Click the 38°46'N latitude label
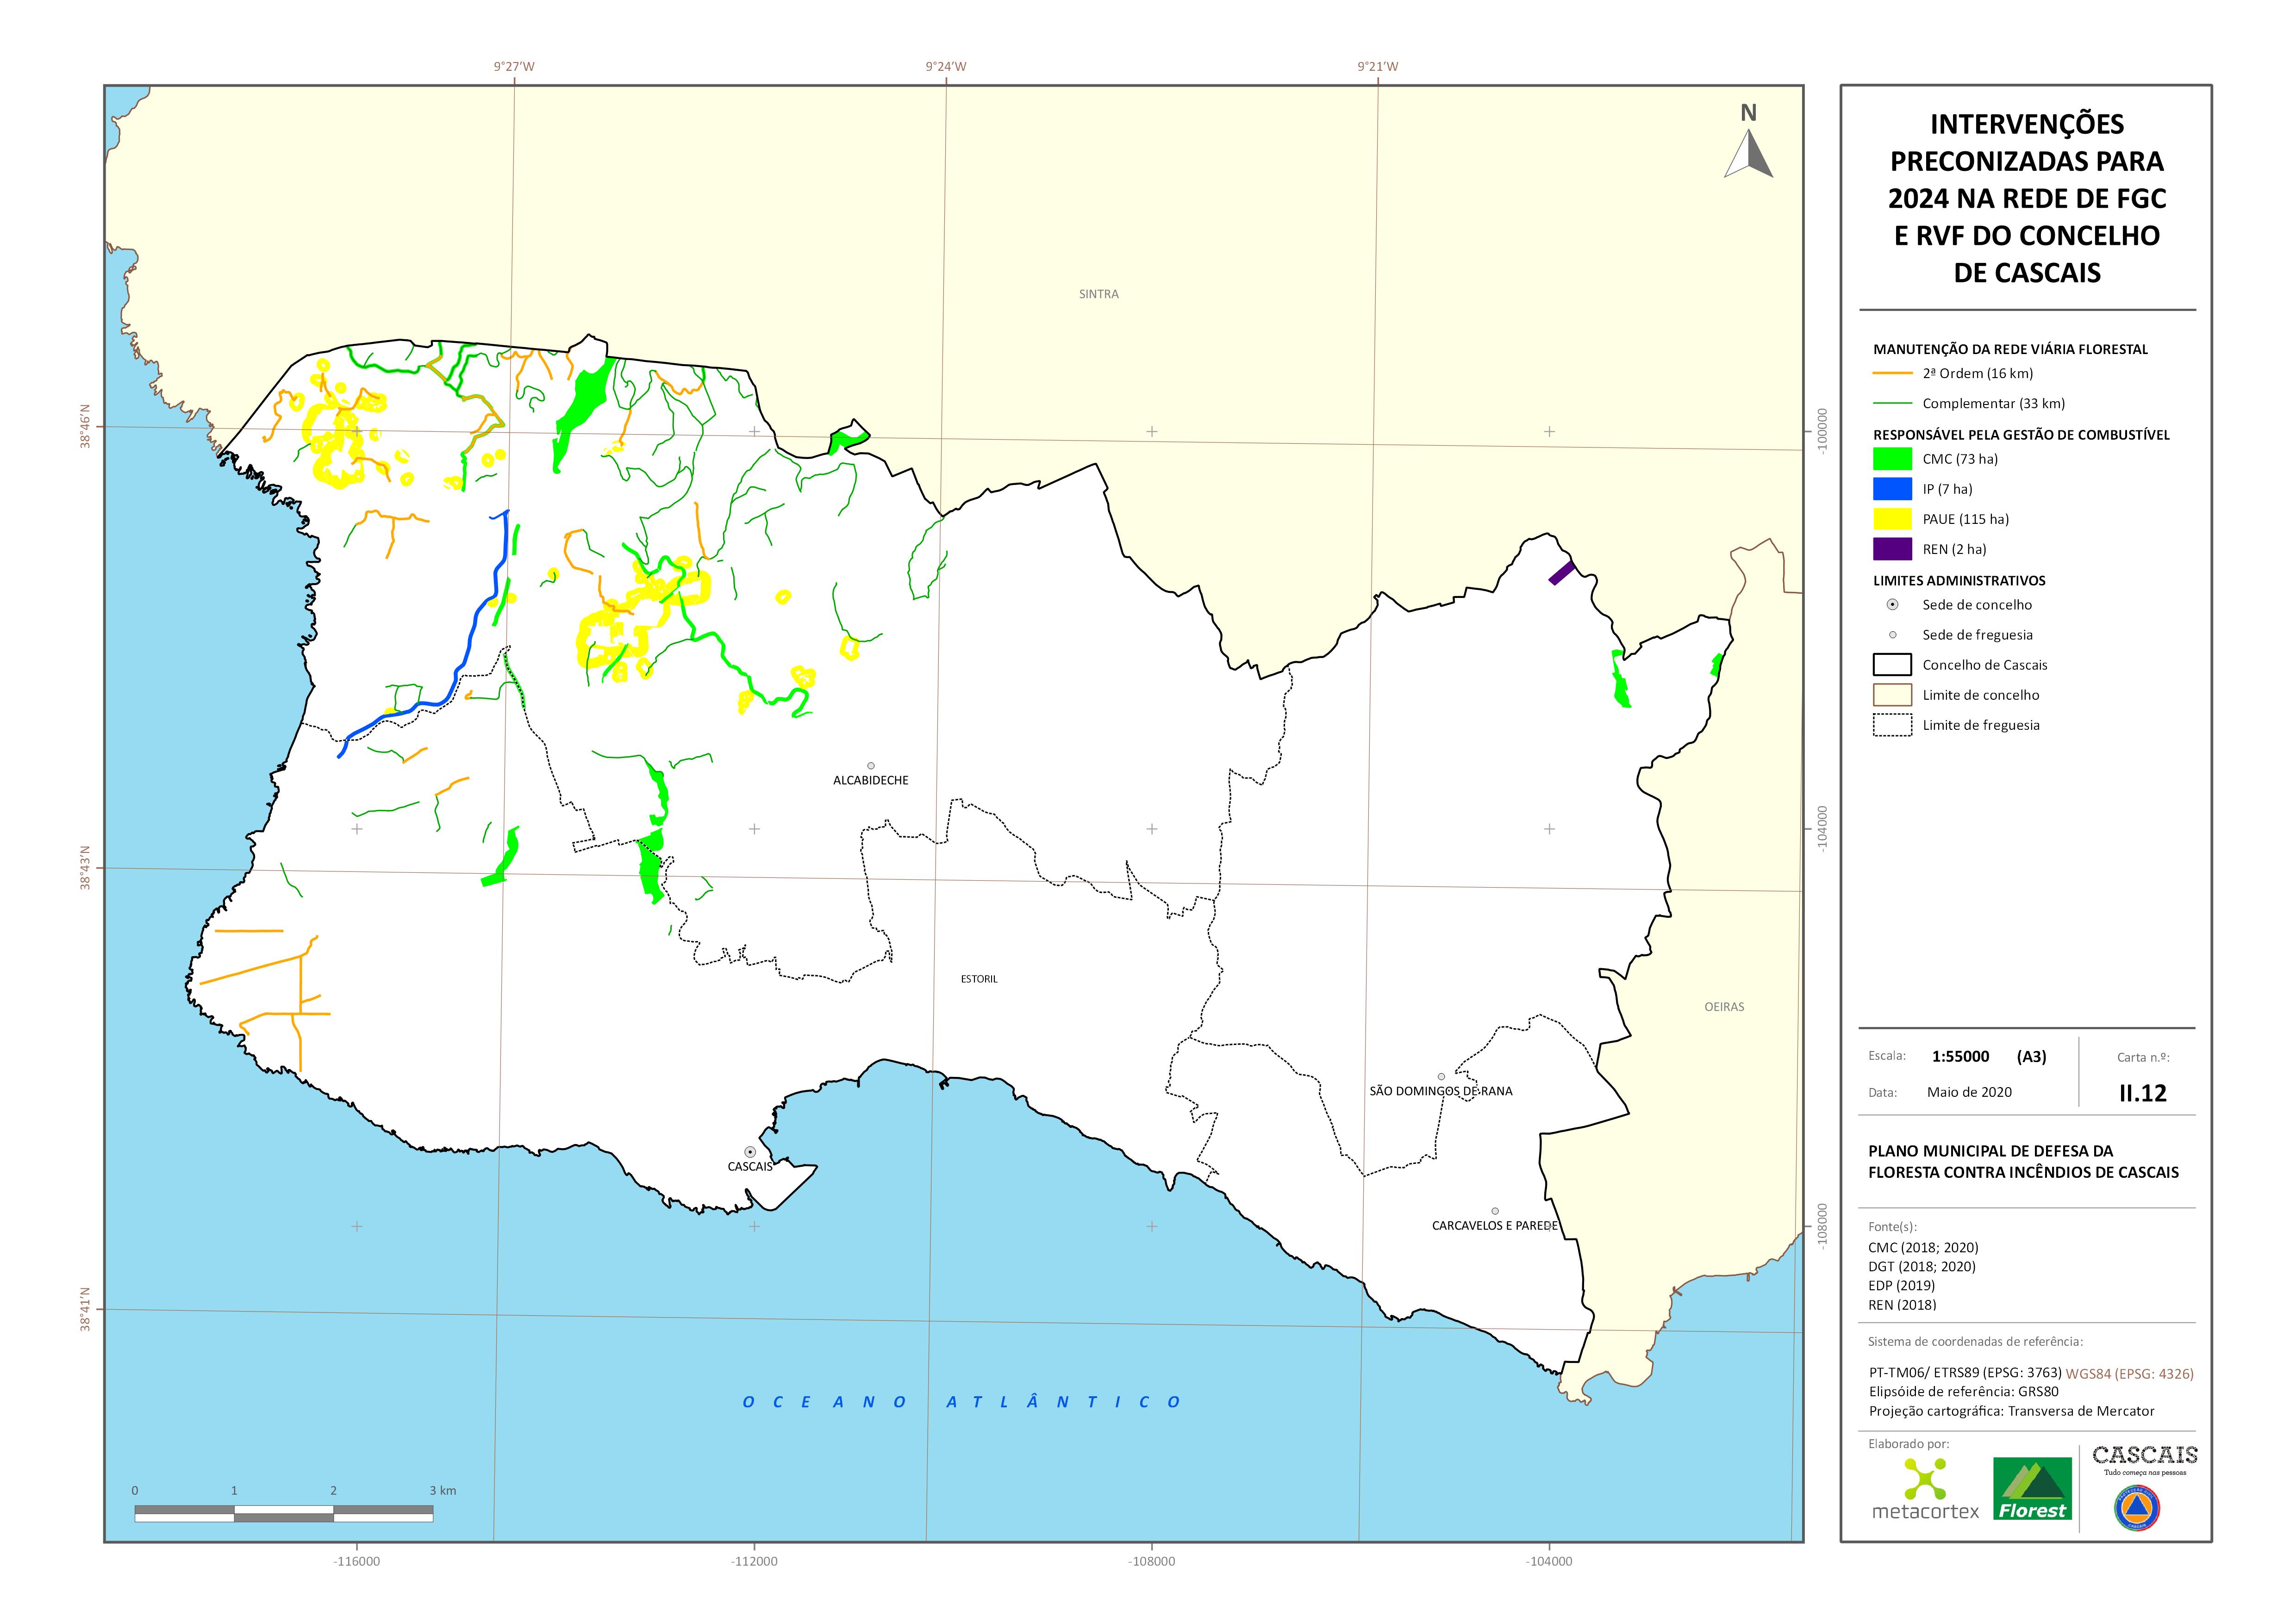This screenshot has height=1623, width=2296. pos(85,427)
